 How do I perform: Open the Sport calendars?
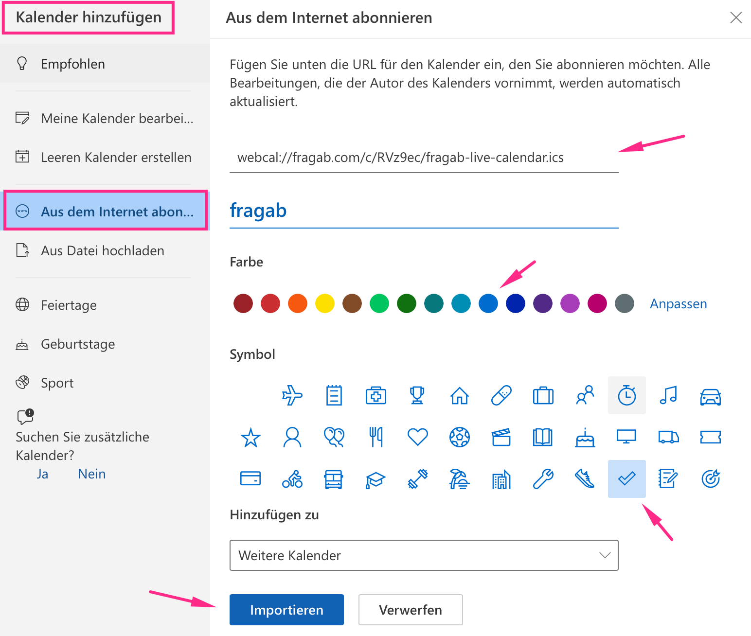click(105, 383)
